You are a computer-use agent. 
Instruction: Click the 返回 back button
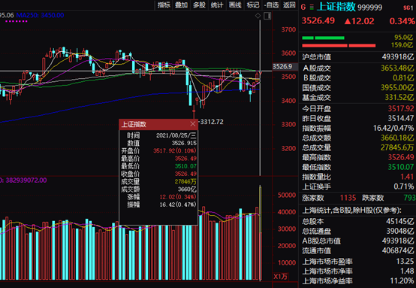click(289, 5)
